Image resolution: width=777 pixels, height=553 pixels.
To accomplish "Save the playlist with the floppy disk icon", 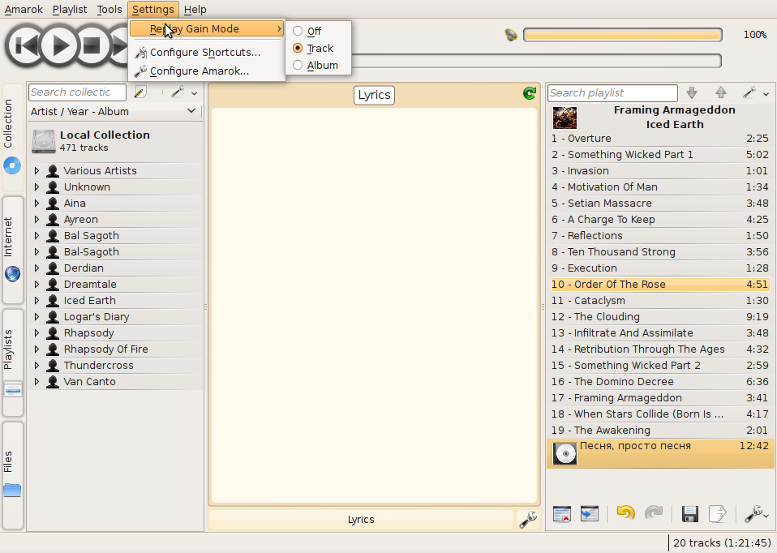I will coord(689,513).
